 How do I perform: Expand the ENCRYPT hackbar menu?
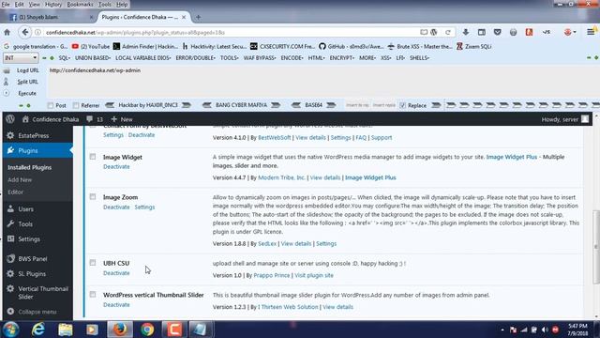(x=341, y=58)
